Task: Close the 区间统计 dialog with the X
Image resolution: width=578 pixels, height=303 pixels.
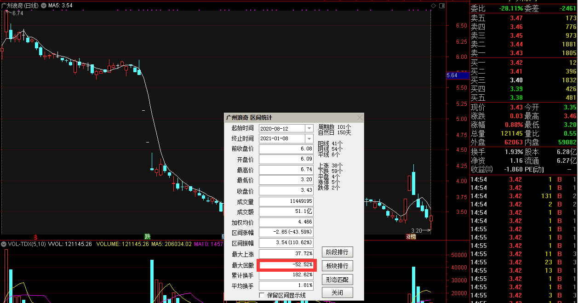Action: point(360,118)
